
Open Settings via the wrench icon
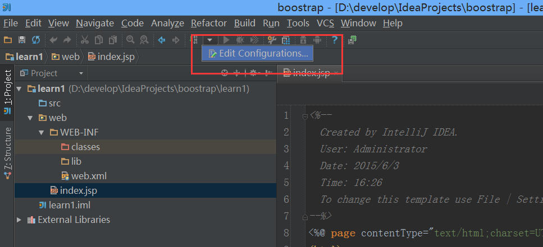point(272,40)
